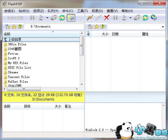The width and height of the screenshot is (168, 140).
Task: Open the local pane transfer dropdown arrow
Action: click(47, 18)
